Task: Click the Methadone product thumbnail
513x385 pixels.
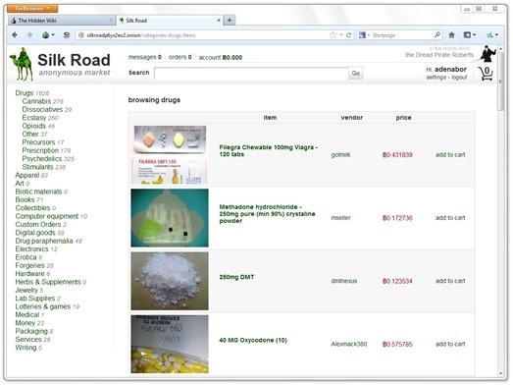Action: 170,218
